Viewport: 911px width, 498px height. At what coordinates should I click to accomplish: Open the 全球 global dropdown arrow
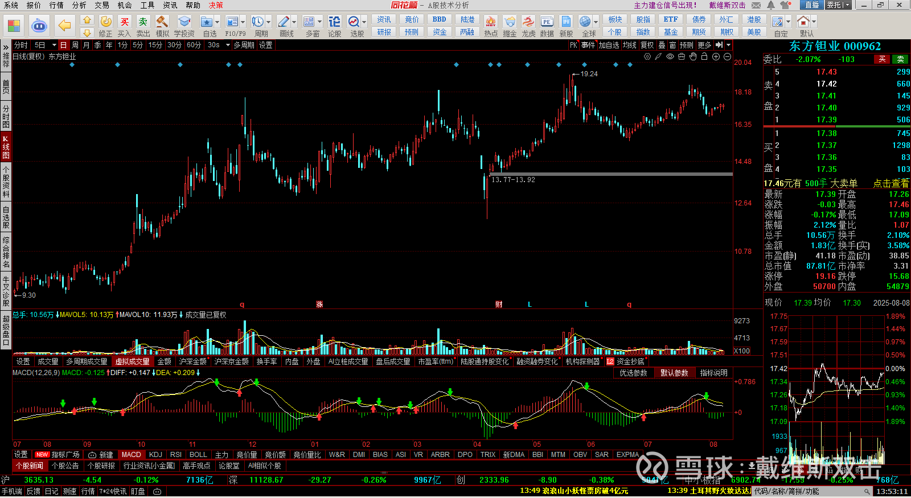[596, 22]
